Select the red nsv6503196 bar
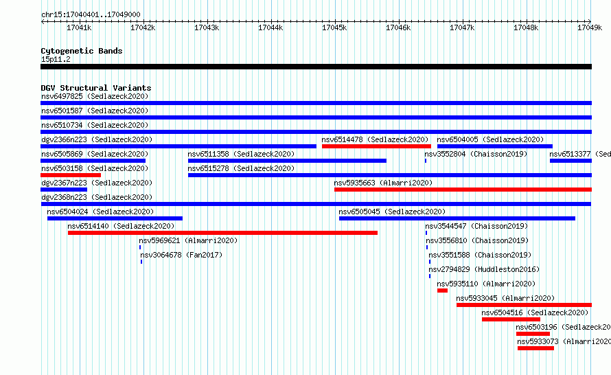Viewport: 611px width, 375px height. [533, 334]
